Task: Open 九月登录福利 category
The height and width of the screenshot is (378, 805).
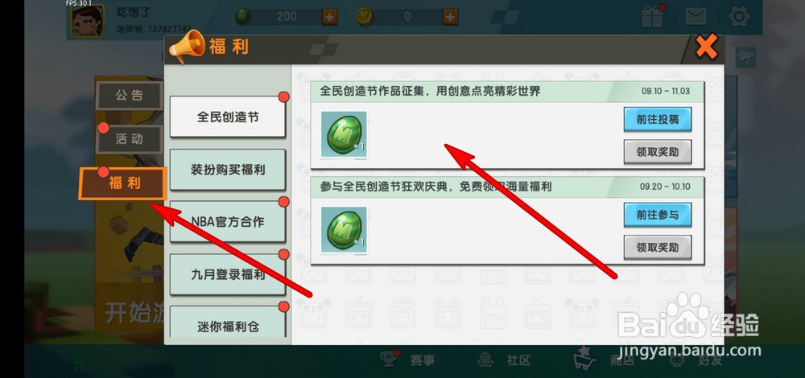Action: click(x=228, y=274)
